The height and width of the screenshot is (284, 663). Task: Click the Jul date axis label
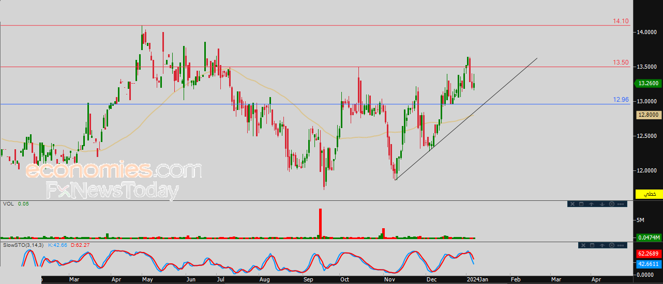tap(221, 279)
